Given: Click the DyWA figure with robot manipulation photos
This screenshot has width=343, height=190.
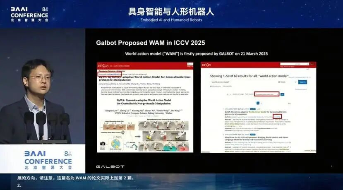Looking at the screenshot, I should [x=144, y=135].
